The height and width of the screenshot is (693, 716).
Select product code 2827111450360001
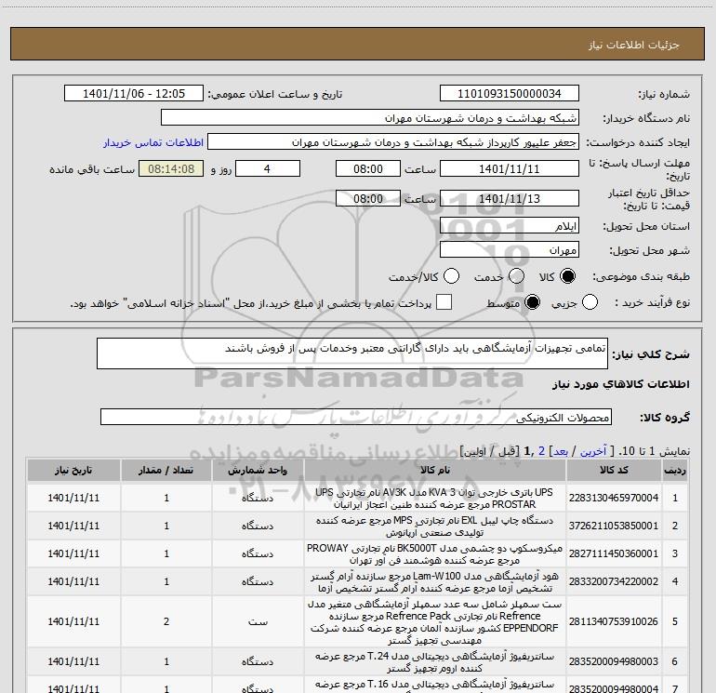[x=614, y=553]
